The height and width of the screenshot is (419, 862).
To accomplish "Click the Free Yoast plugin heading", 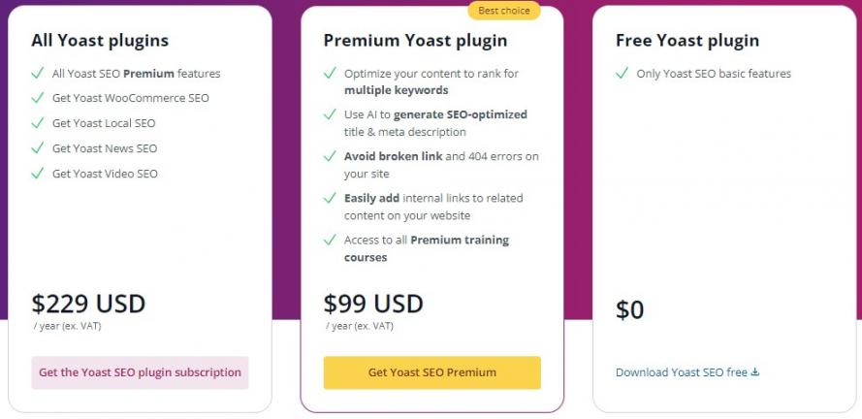I will pos(687,41).
